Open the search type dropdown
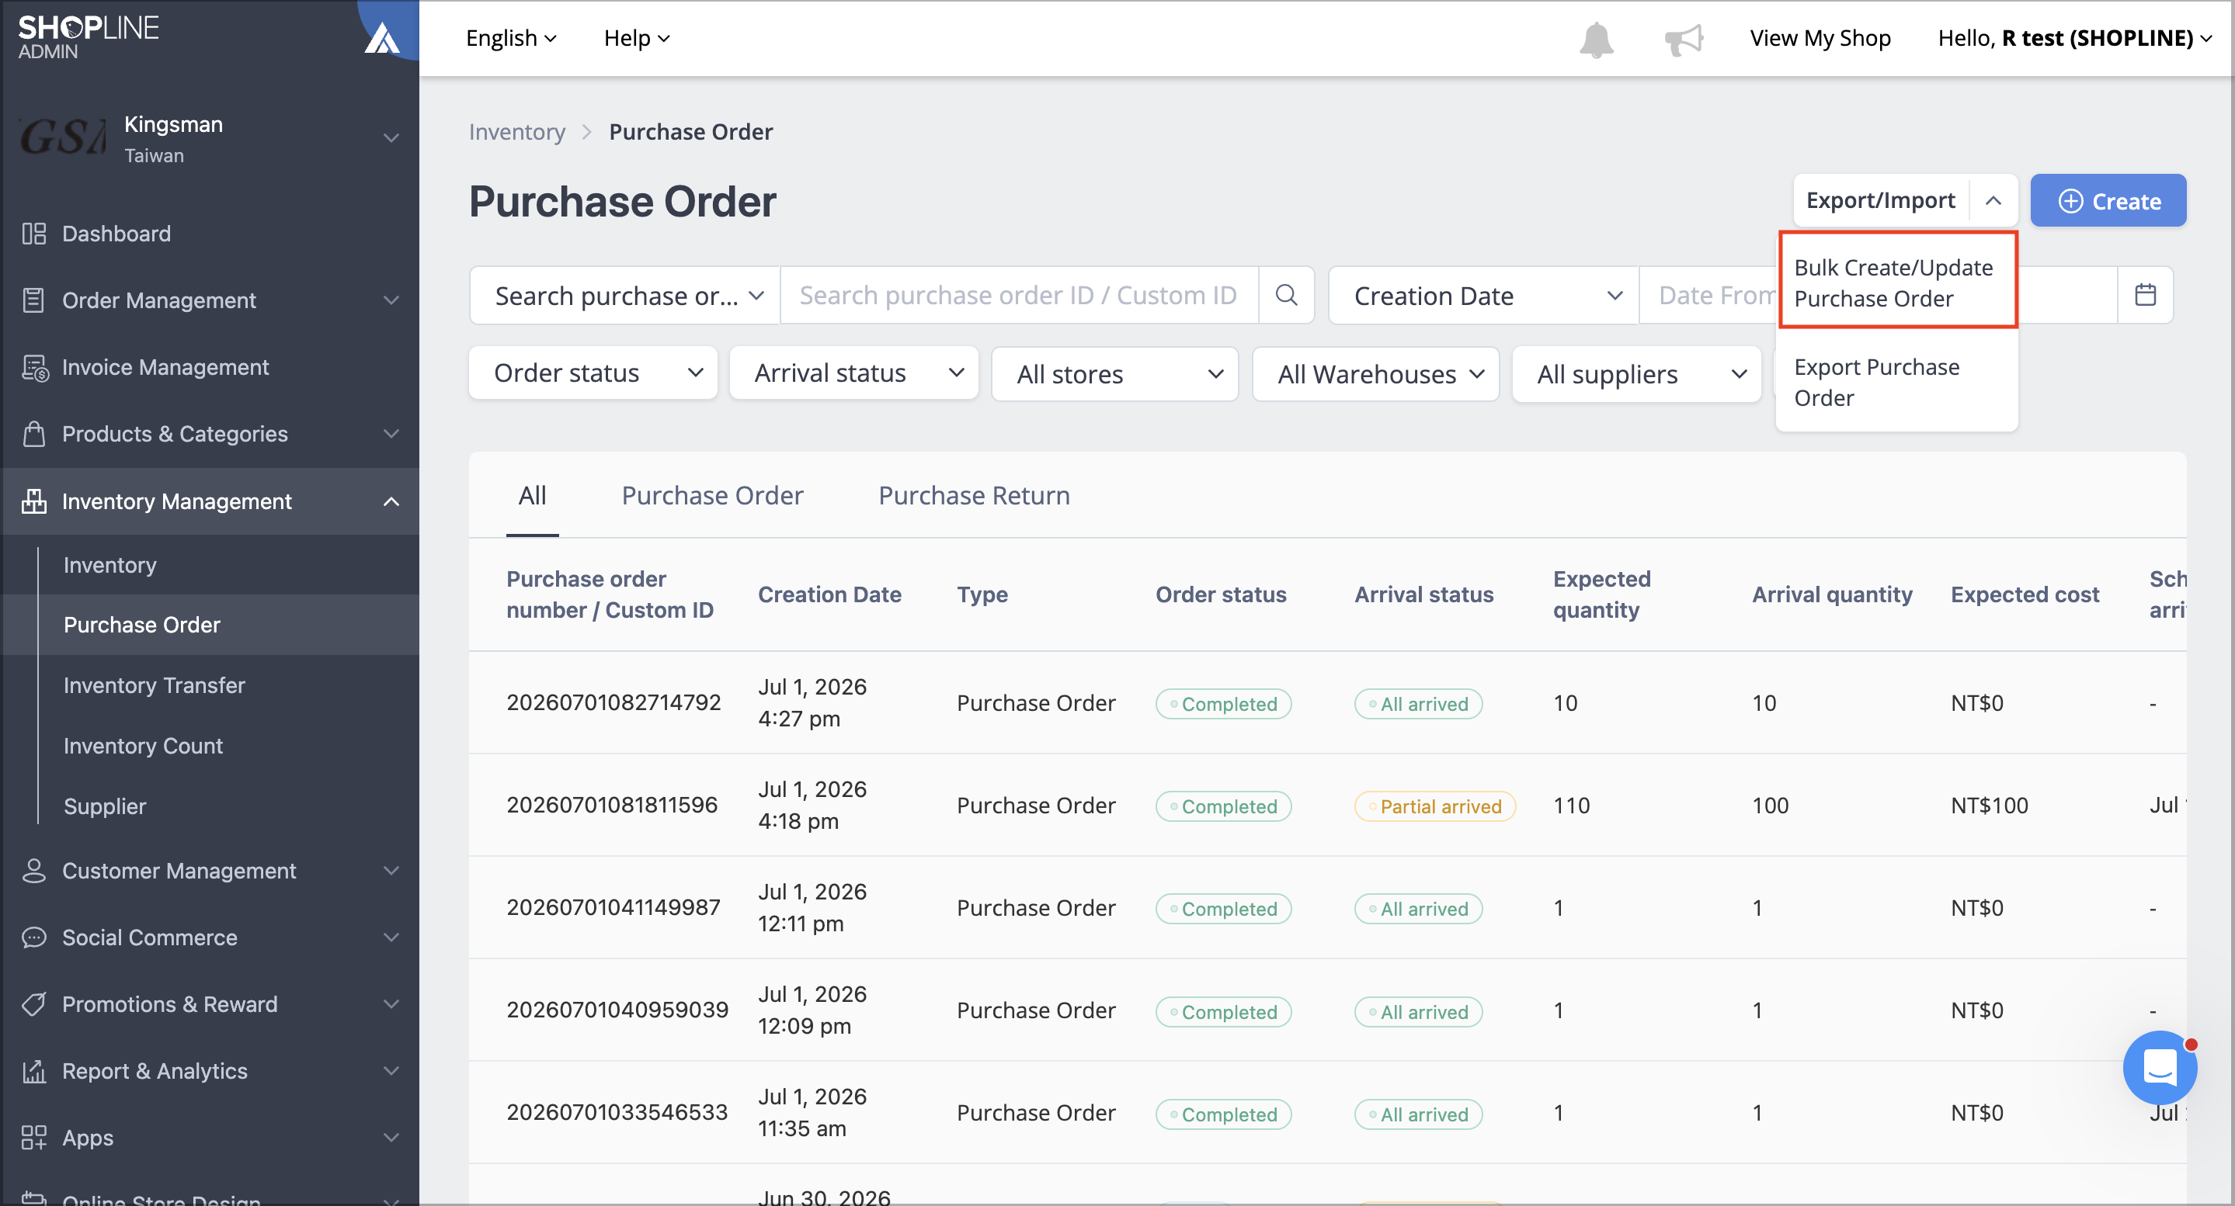 click(x=626, y=296)
